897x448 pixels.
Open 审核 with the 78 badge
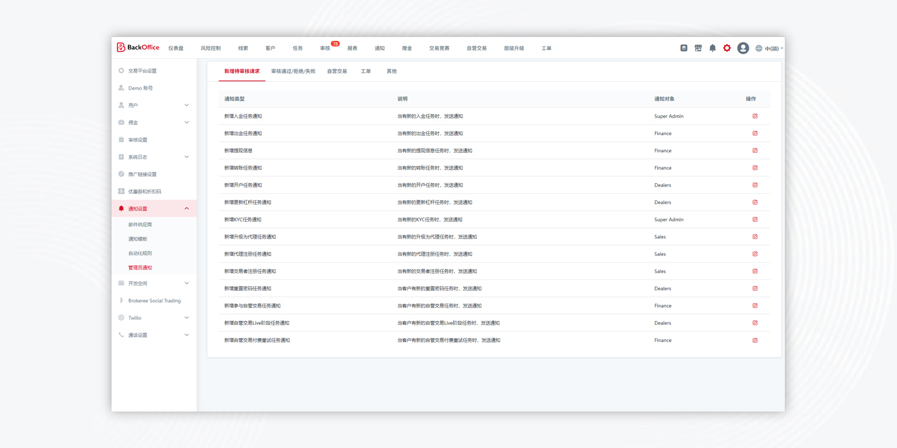(x=325, y=48)
